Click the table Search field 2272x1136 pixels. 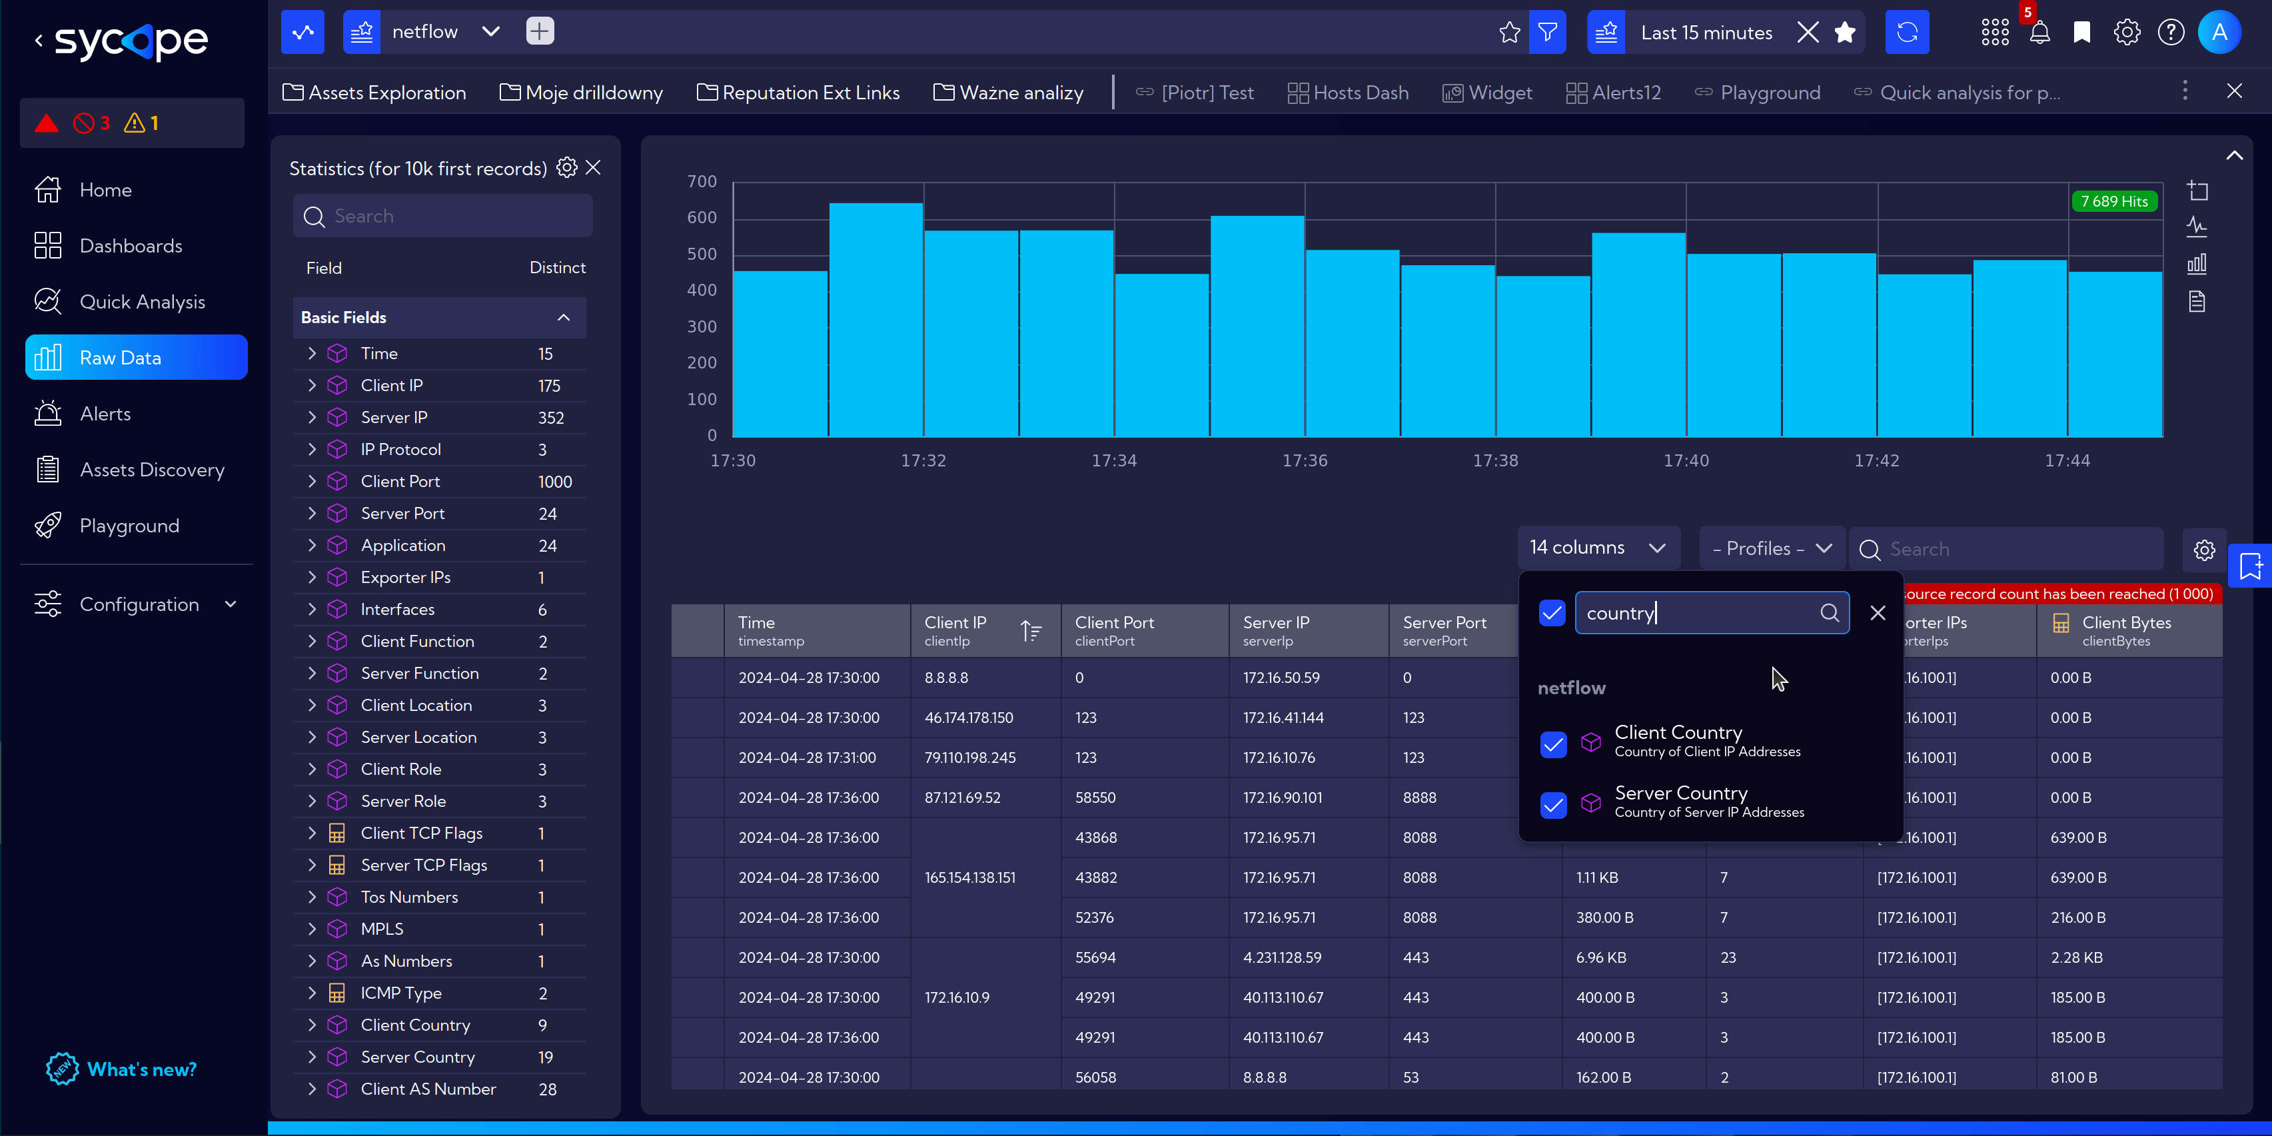point(2005,550)
